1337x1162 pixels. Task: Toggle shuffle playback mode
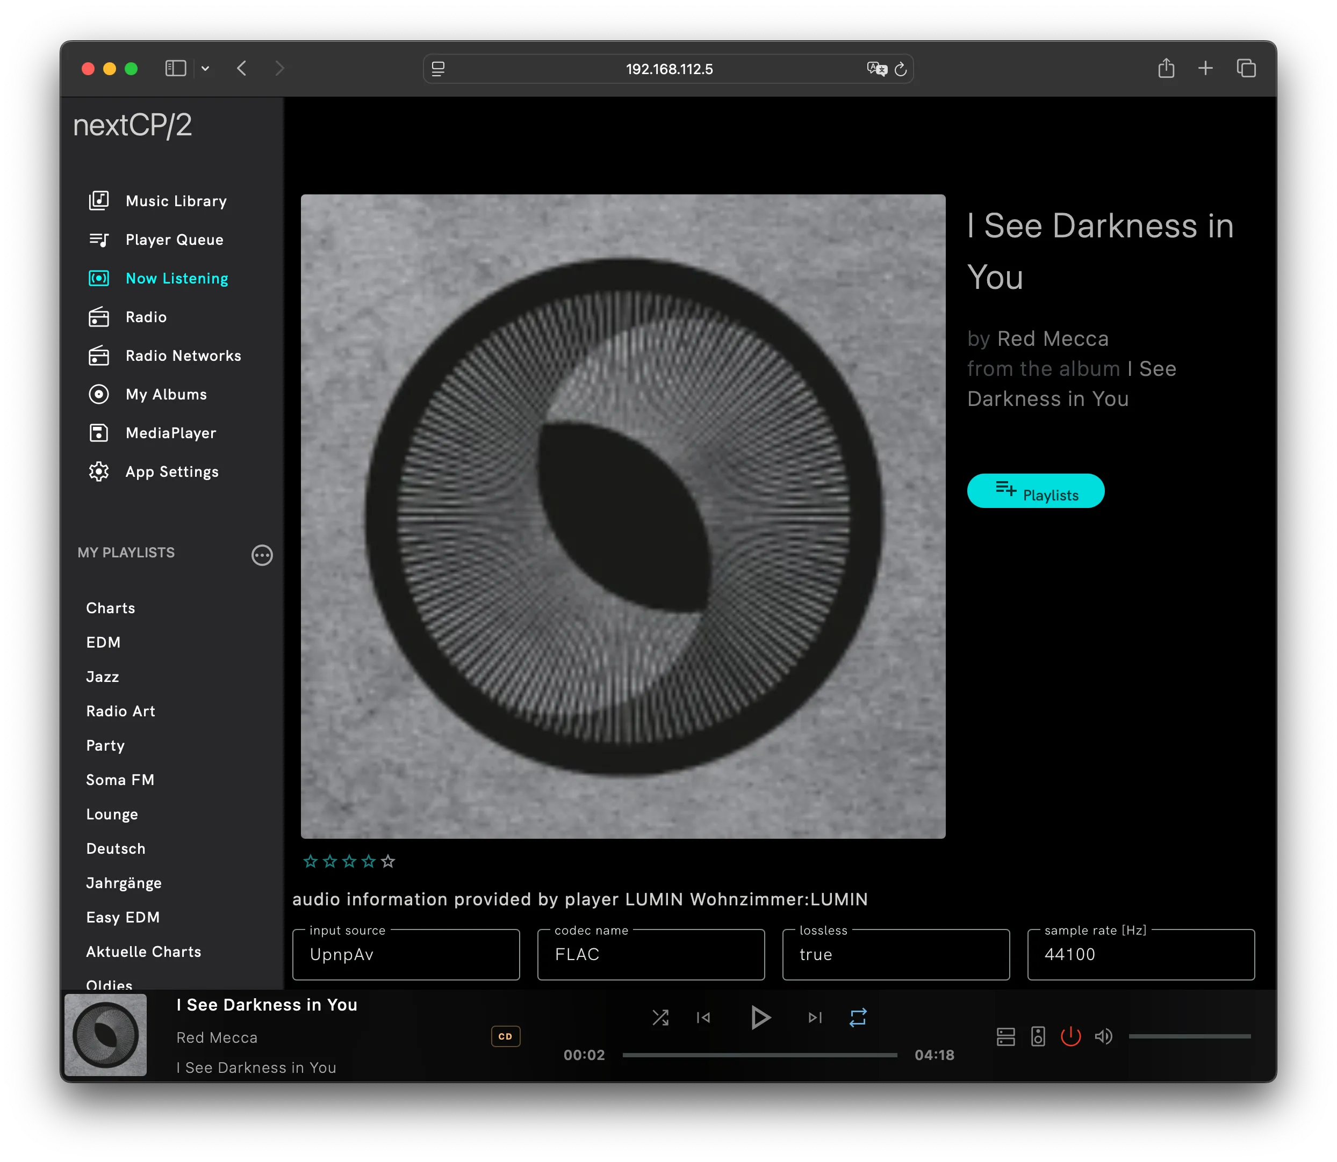click(660, 1018)
